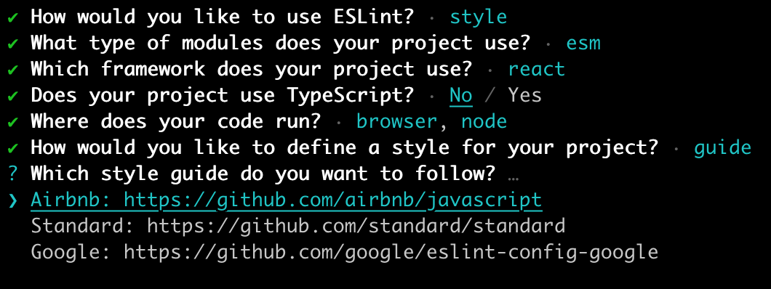This screenshot has height=289, width=771.
Task: Click the 'react' framework answer
Action: coord(537,69)
